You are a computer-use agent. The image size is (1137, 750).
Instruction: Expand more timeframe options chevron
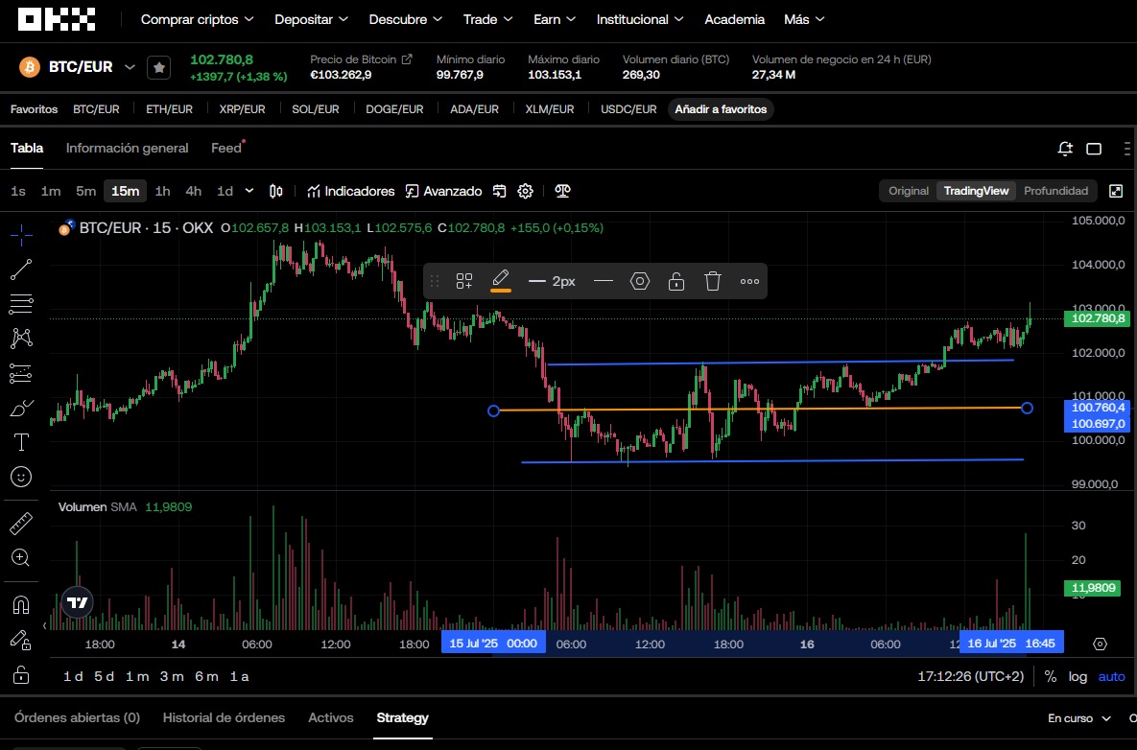pos(249,191)
